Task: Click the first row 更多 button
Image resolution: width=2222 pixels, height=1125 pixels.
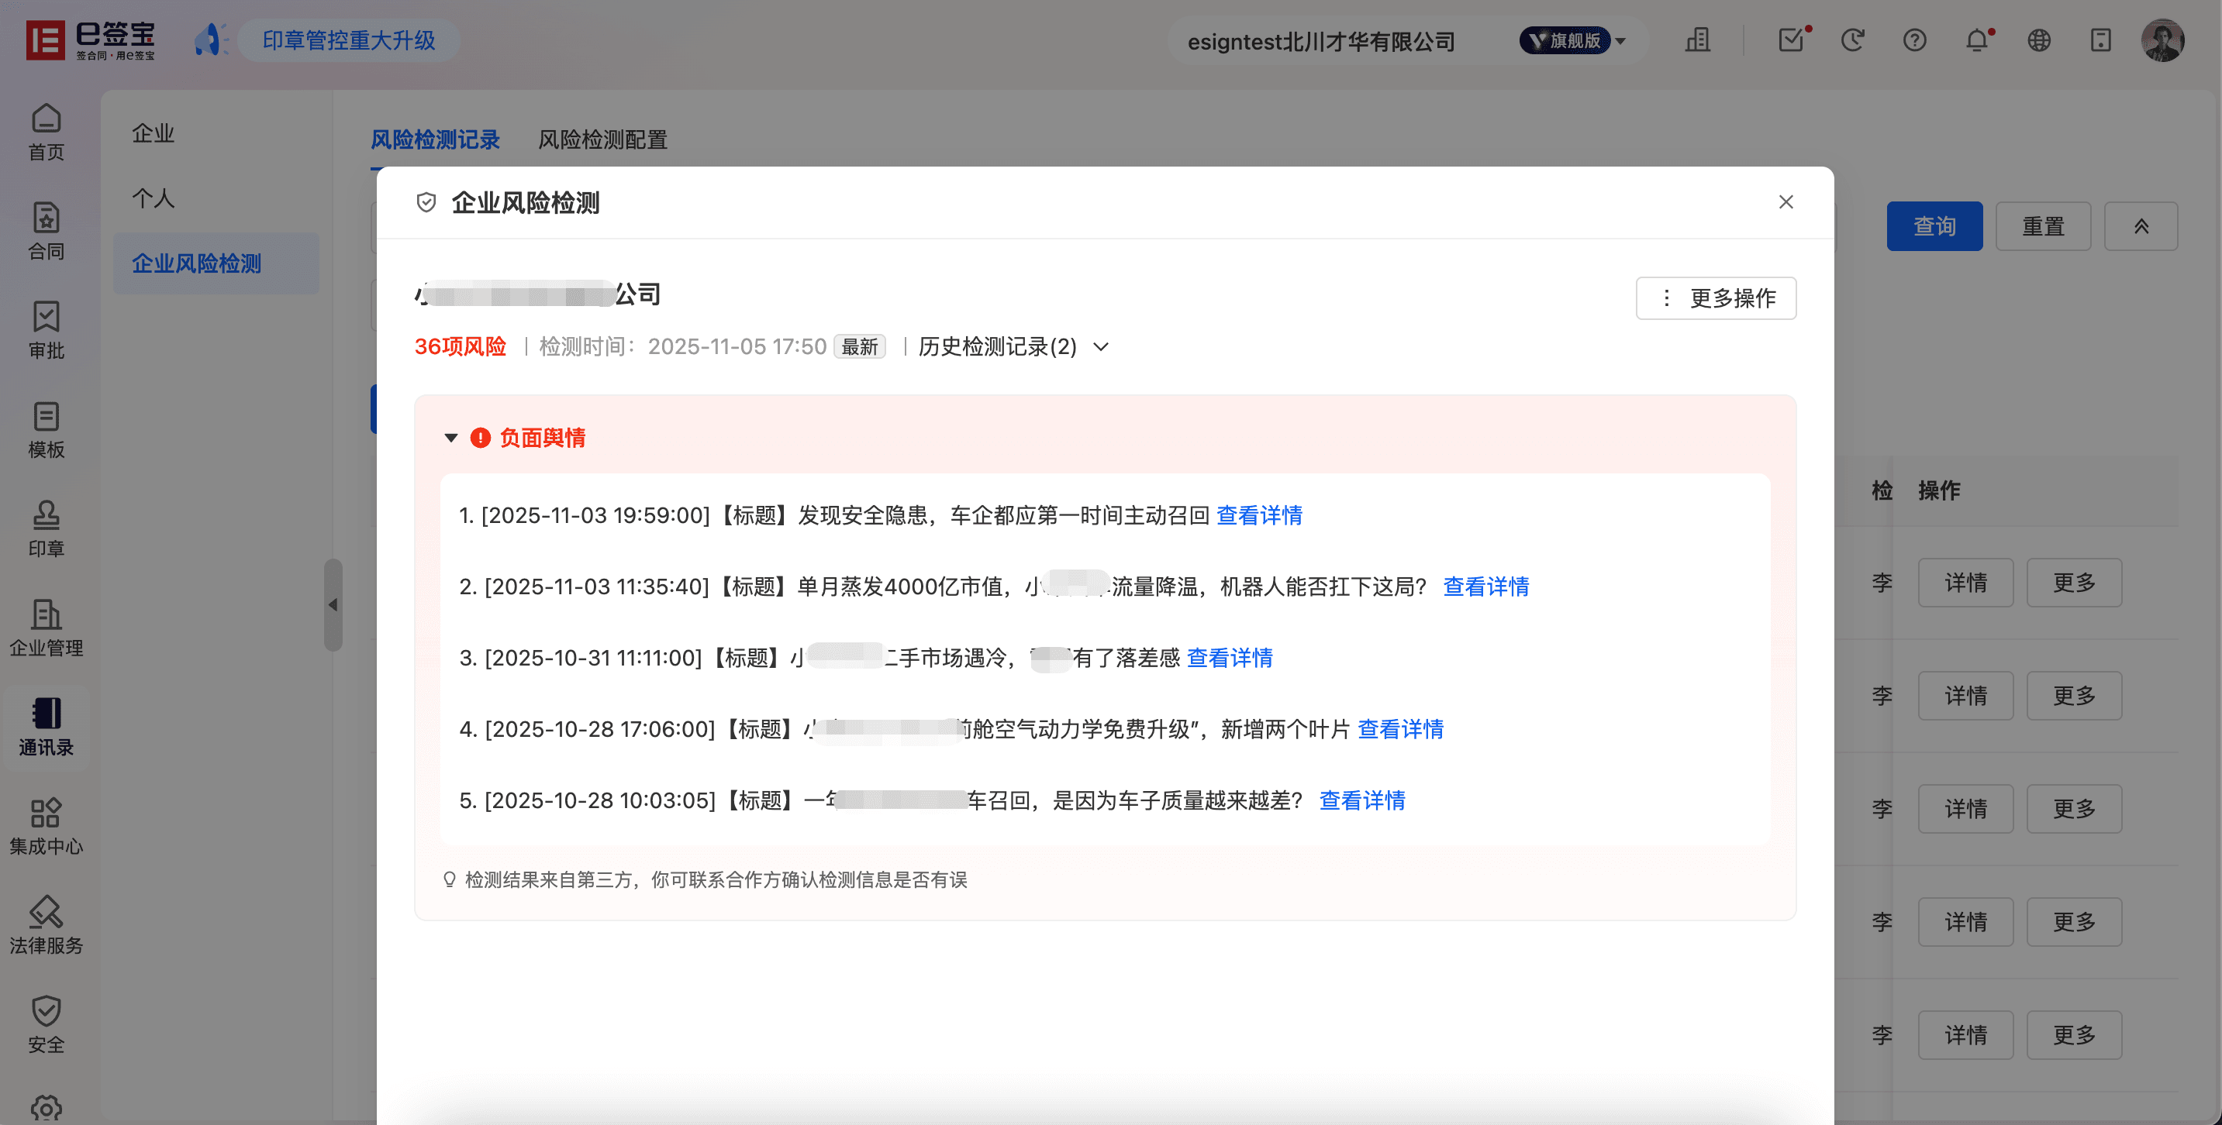Action: (x=2074, y=583)
